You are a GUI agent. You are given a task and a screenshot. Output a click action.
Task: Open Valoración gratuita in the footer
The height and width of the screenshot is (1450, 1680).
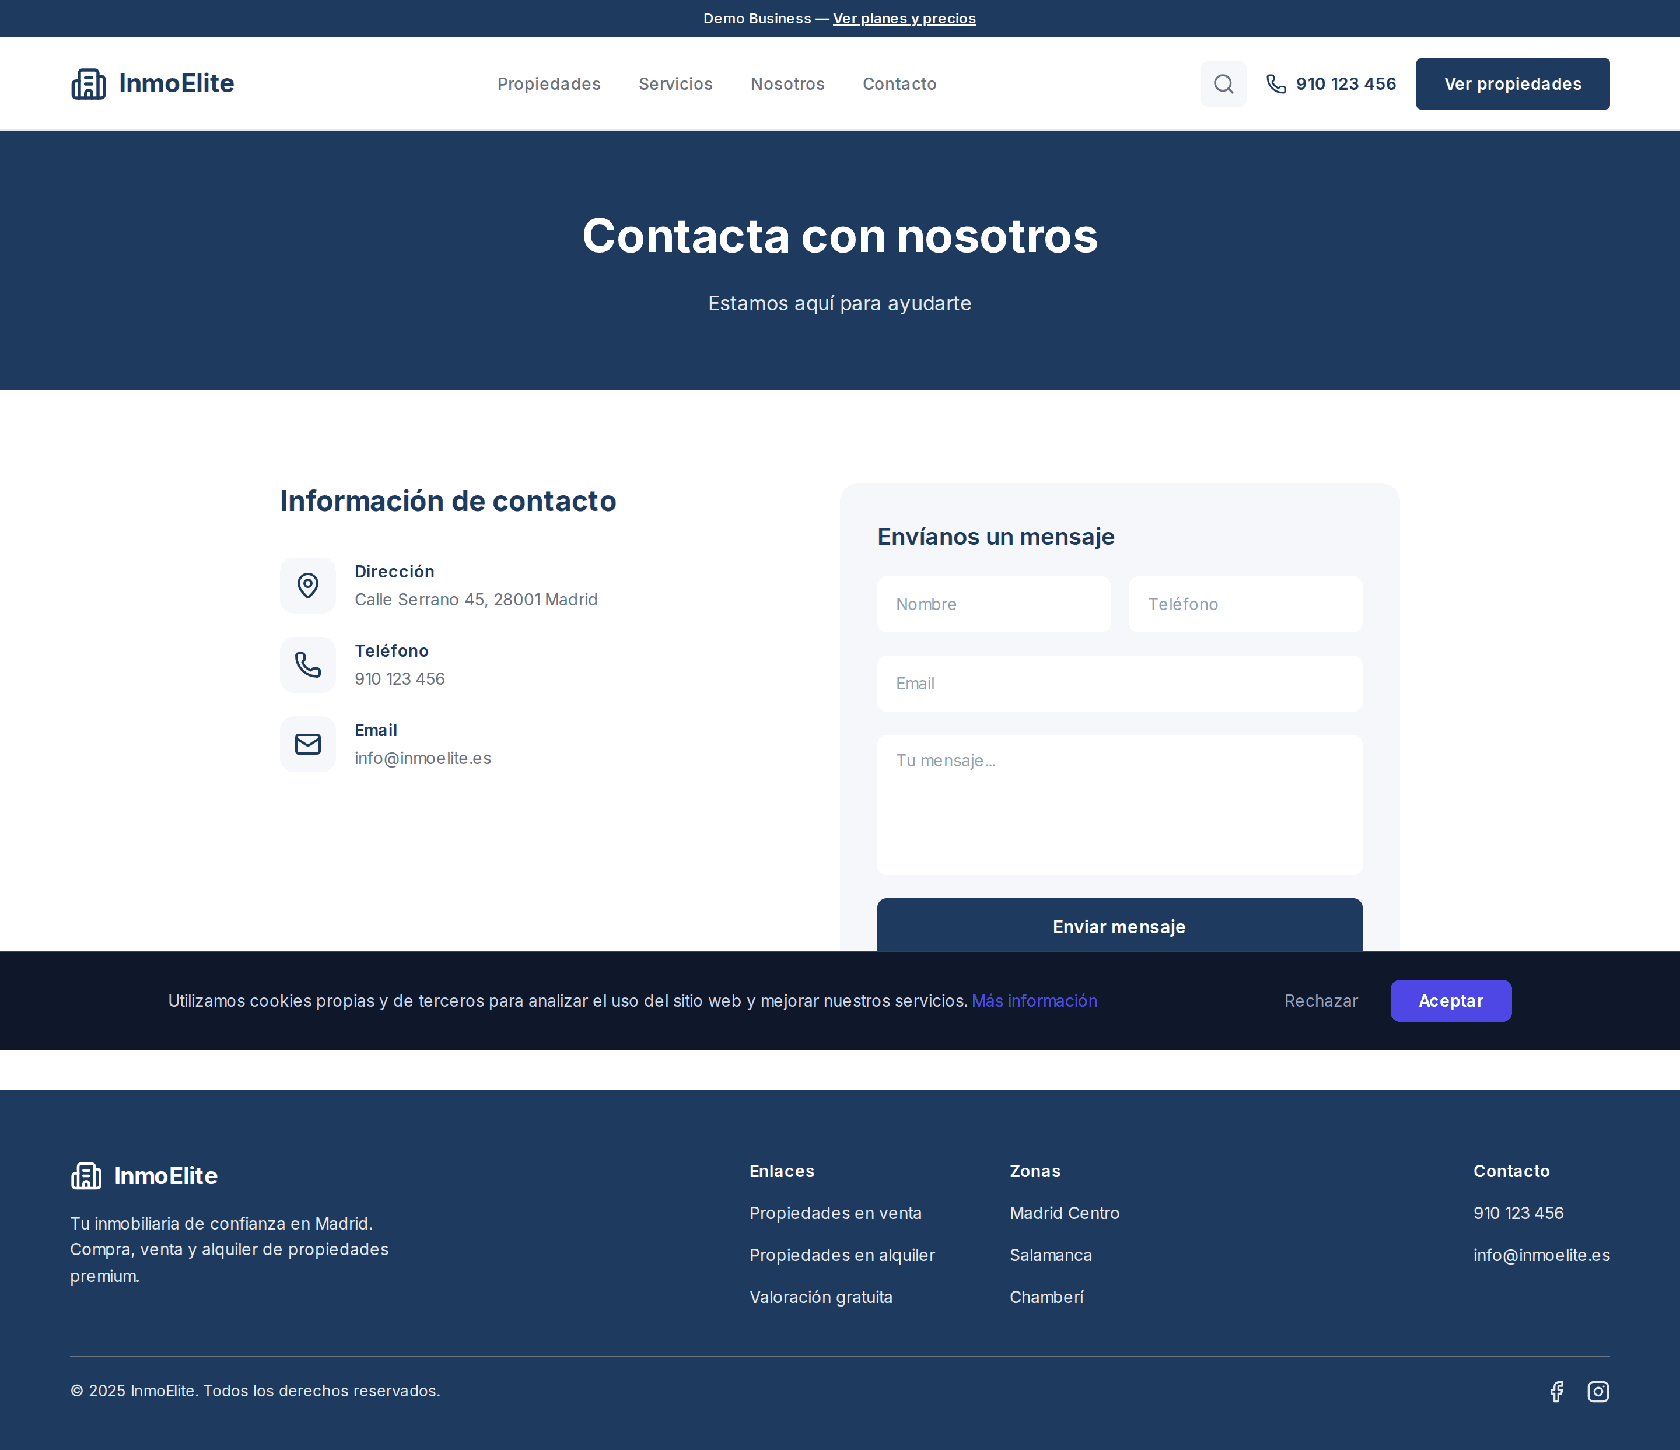821,1297
